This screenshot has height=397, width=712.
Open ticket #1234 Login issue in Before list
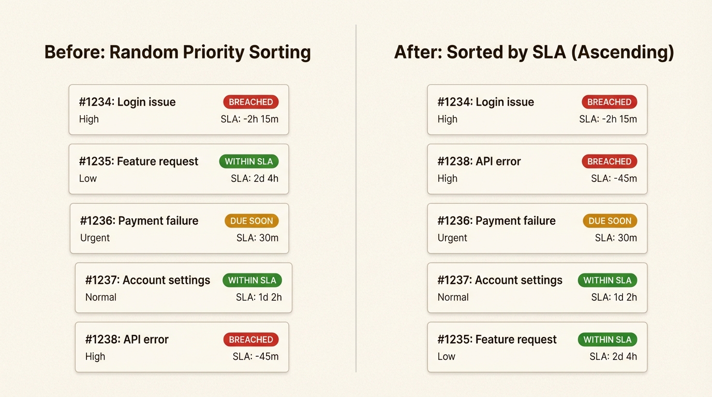pyautogui.click(x=127, y=102)
